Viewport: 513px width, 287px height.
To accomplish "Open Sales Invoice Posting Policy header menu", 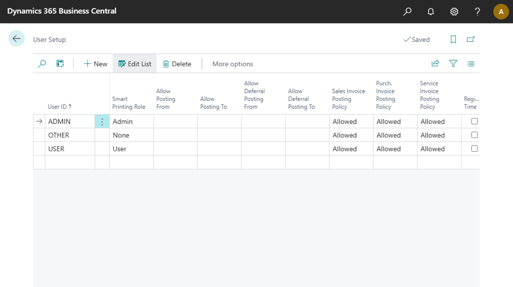I will 349,99.
